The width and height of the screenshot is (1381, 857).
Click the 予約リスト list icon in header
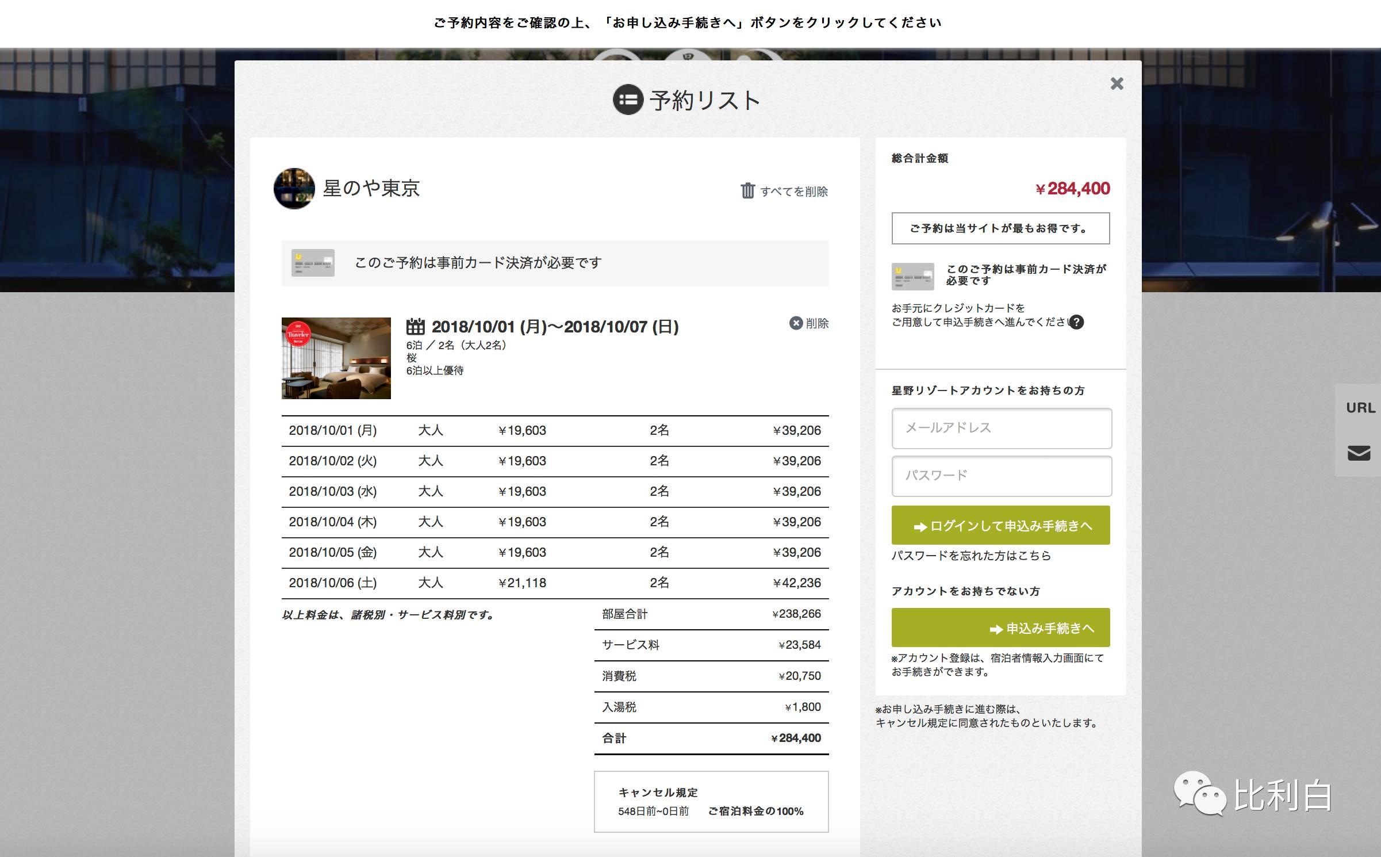628,100
